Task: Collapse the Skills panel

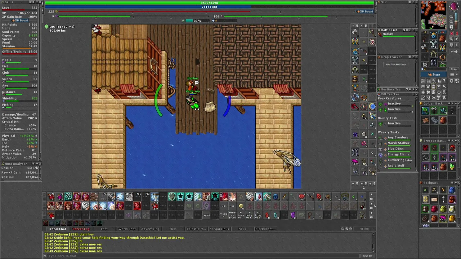Action: 37,2
